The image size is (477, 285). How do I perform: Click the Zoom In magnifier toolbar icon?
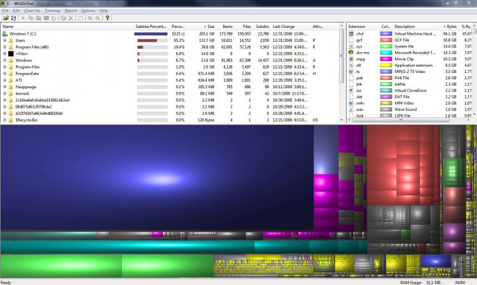coord(90,18)
